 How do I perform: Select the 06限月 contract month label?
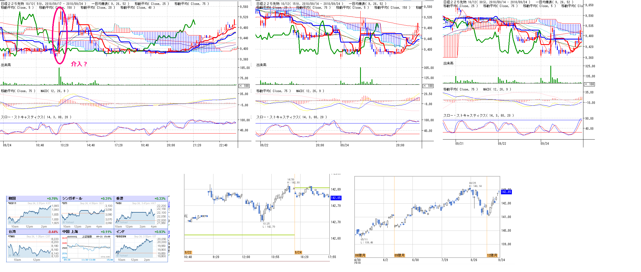tap(360, 255)
